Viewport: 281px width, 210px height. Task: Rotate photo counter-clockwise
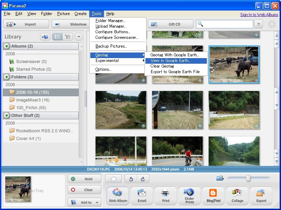tap(131, 179)
